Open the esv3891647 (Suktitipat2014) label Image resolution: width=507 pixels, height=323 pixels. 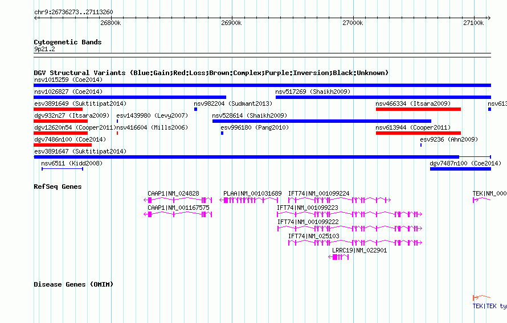click(x=80, y=151)
